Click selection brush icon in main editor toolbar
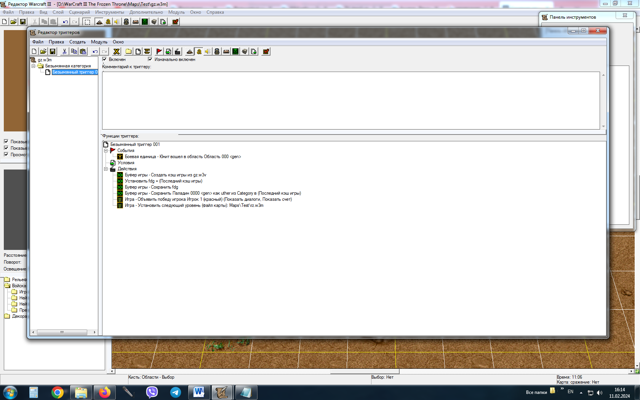The image size is (640, 400). 87,22
